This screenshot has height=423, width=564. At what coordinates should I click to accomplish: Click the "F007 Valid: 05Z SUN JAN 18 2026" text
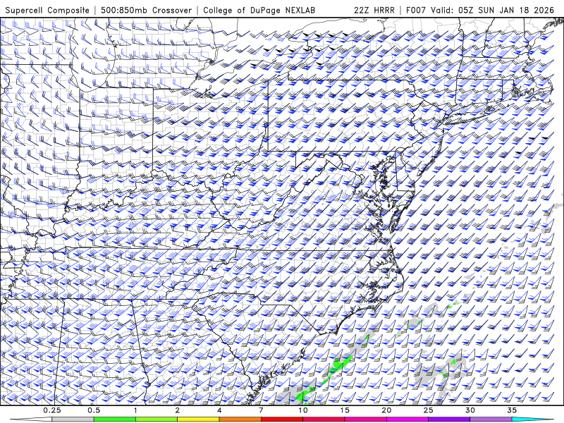point(480,10)
